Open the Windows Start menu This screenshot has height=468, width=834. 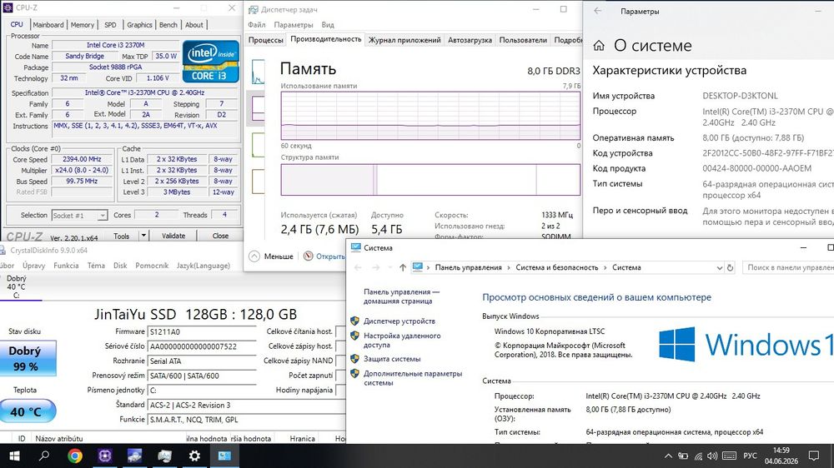click(x=14, y=456)
